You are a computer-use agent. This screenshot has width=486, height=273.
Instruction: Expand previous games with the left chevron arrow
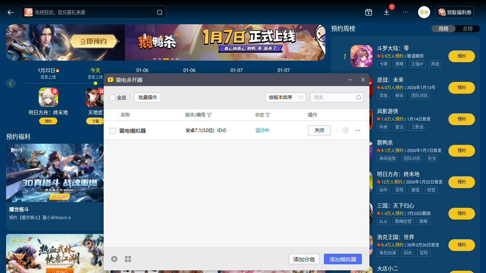(11, 83)
